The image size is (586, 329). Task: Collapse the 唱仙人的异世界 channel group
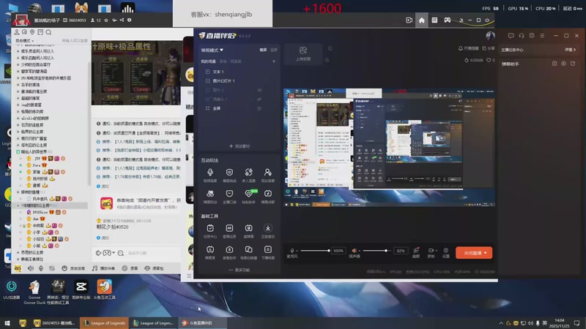coord(18,152)
